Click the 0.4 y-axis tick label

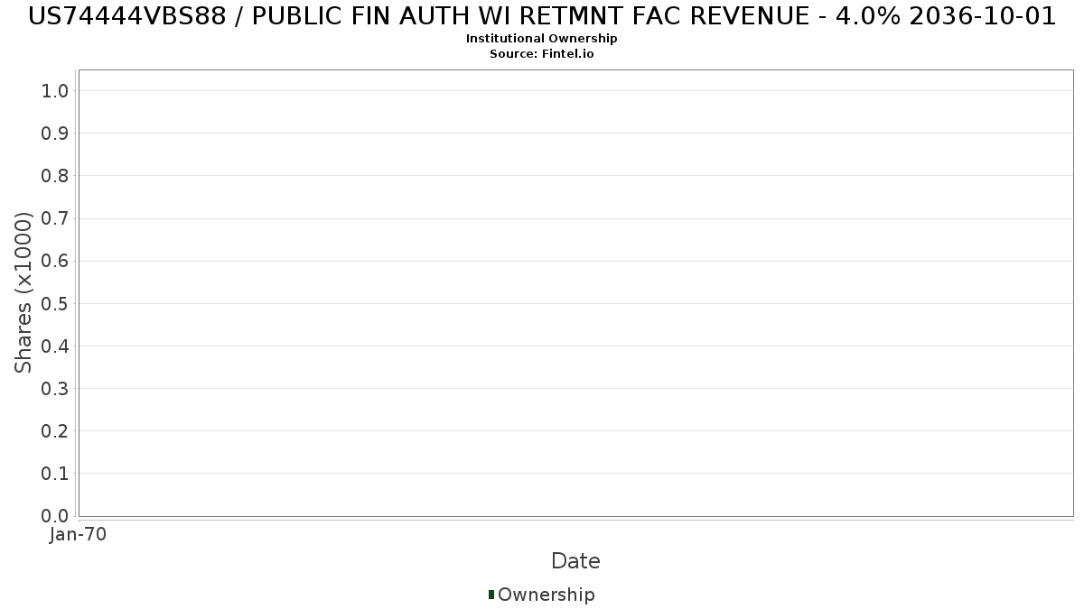coord(55,346)
